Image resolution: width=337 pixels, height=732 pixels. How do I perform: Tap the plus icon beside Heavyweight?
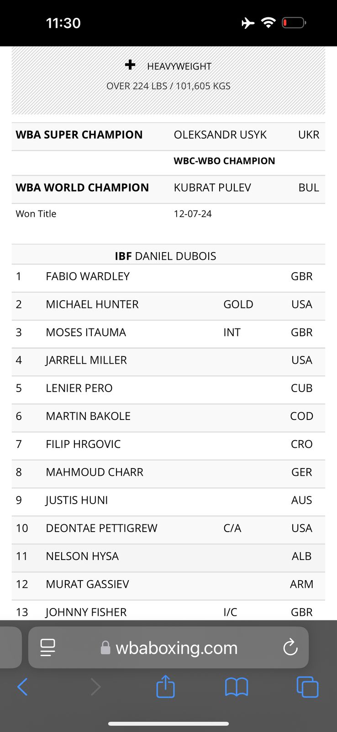pos(130,65)
